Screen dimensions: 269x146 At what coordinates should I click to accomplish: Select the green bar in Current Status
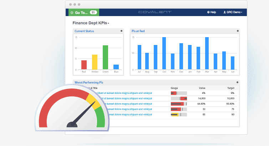[105, 57]
